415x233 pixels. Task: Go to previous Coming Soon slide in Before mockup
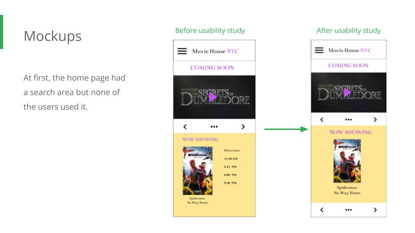[185, 127]
